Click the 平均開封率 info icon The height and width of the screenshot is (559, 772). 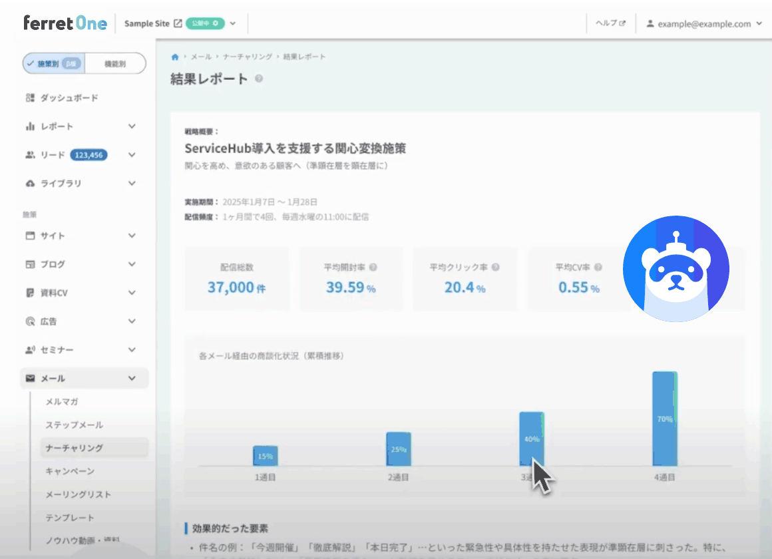[373, 267]
